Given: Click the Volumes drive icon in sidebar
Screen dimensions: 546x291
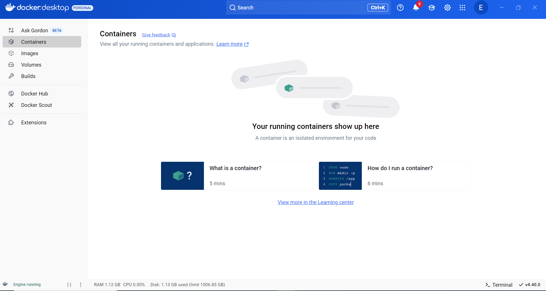Looking at the screenshot, I should [x=11, y=65].
